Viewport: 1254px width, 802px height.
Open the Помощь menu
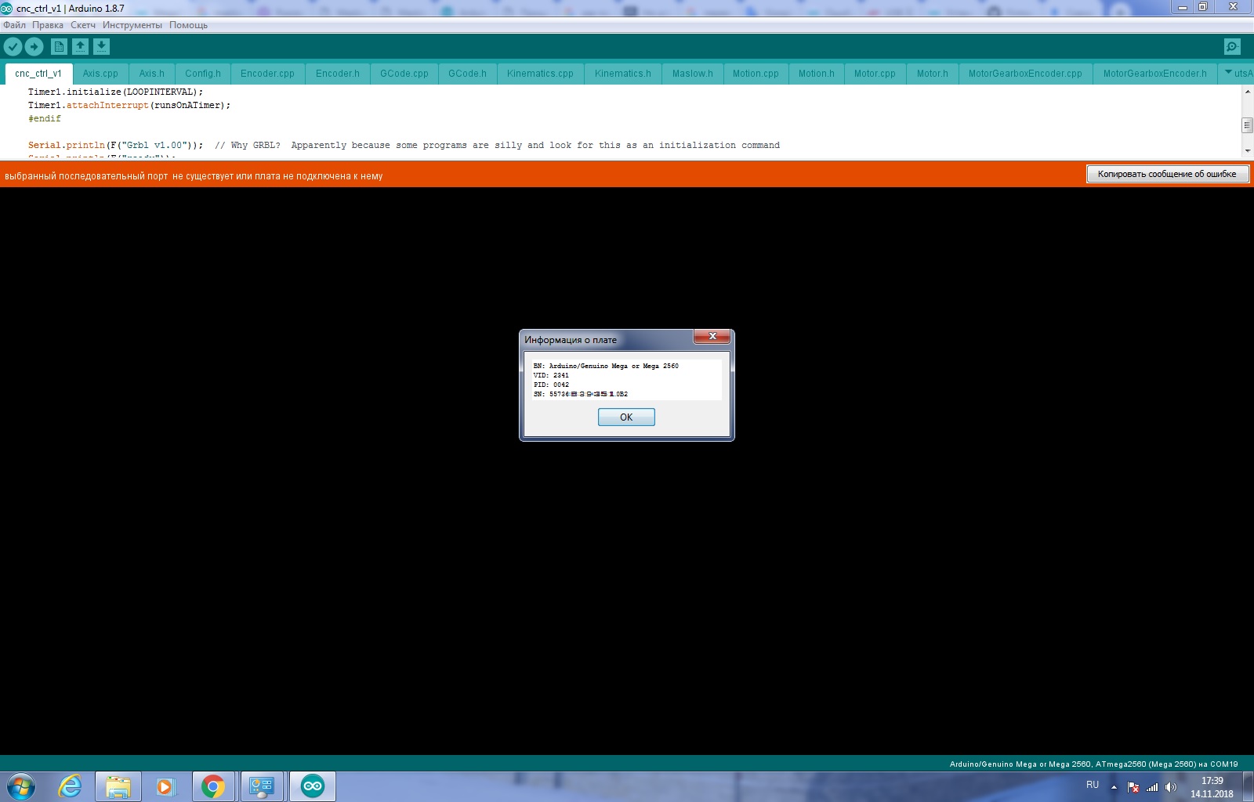[x=189, y=25]
